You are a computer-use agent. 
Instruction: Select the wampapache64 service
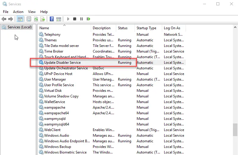point(112,113)
